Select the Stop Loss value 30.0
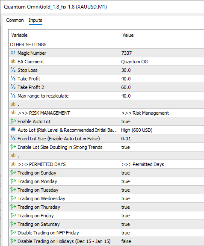Viewport: 204px width, 246px height. (x=126, y=70)
